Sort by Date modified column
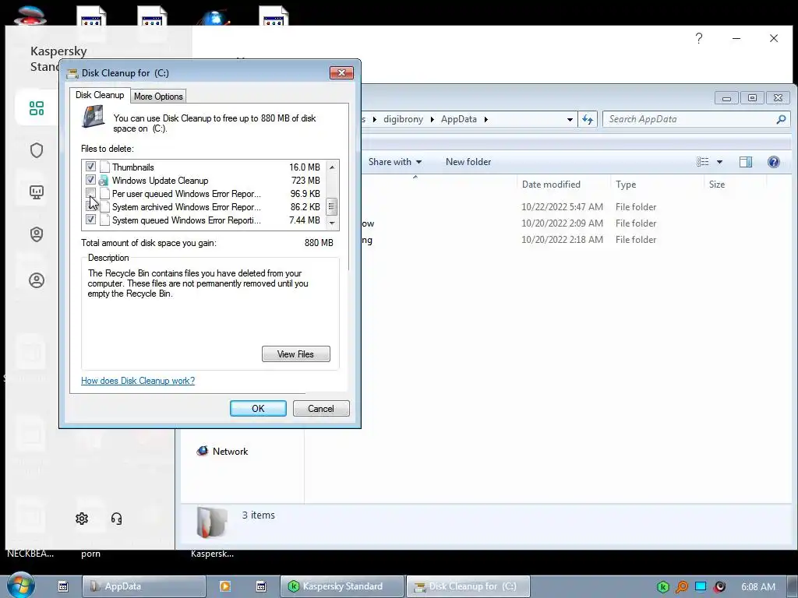Viewport: 798px width, 598px height. pyautogui.click(x=551, y=184)
